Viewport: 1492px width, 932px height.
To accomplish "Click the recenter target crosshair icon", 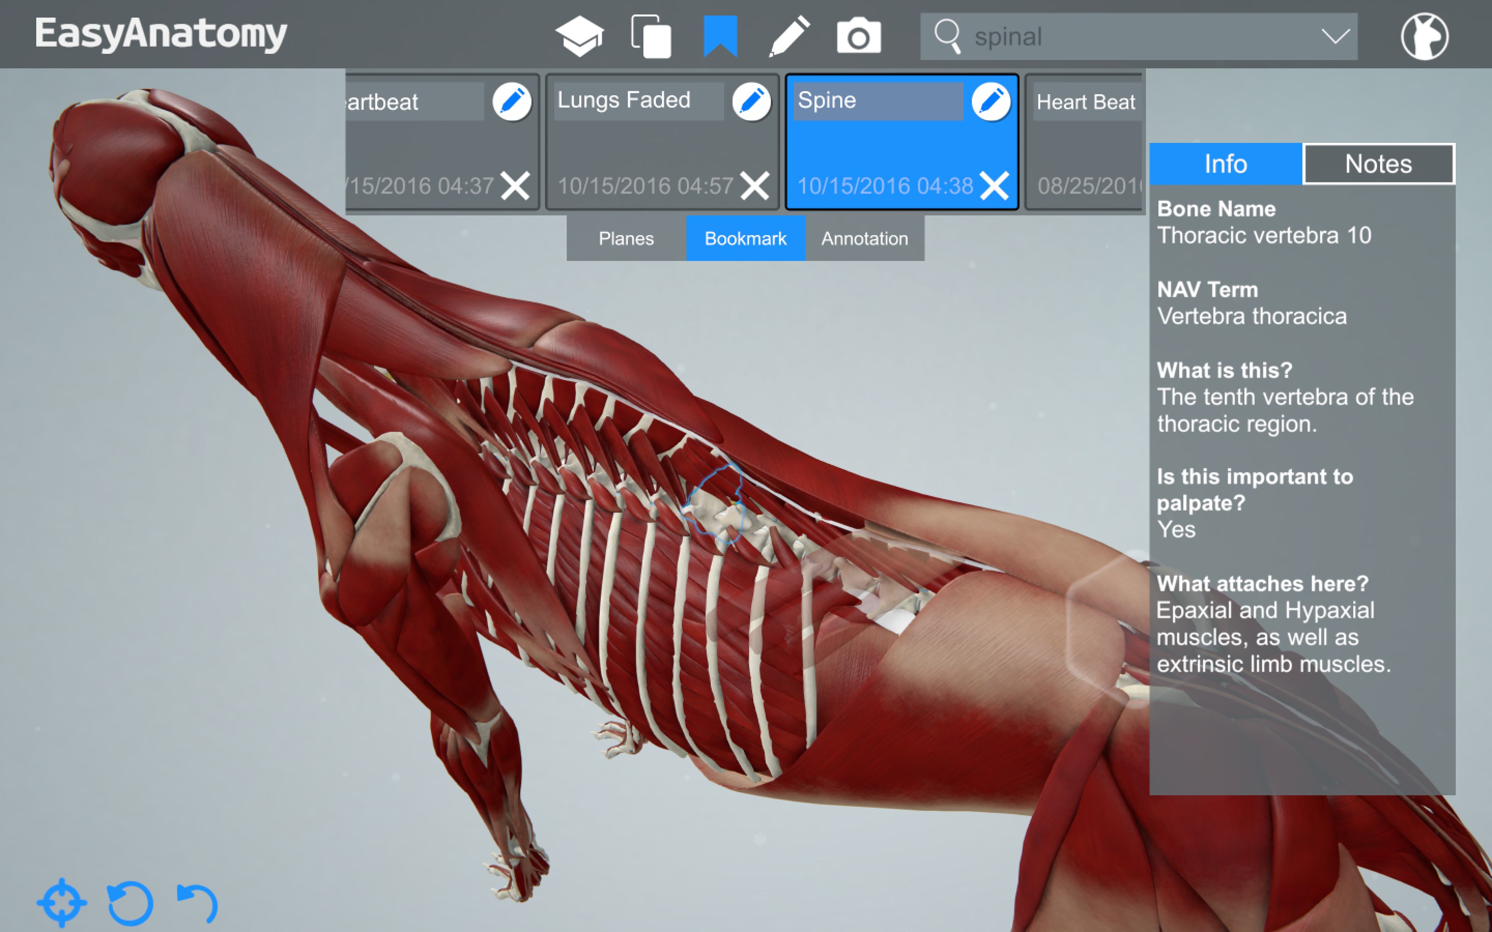I will 62,902.
